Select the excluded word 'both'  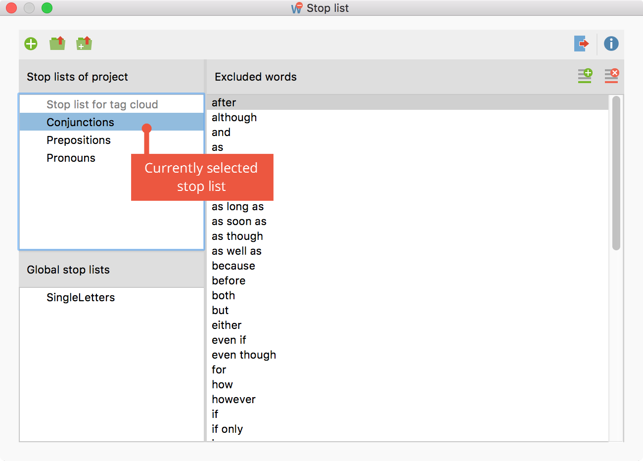407,295
